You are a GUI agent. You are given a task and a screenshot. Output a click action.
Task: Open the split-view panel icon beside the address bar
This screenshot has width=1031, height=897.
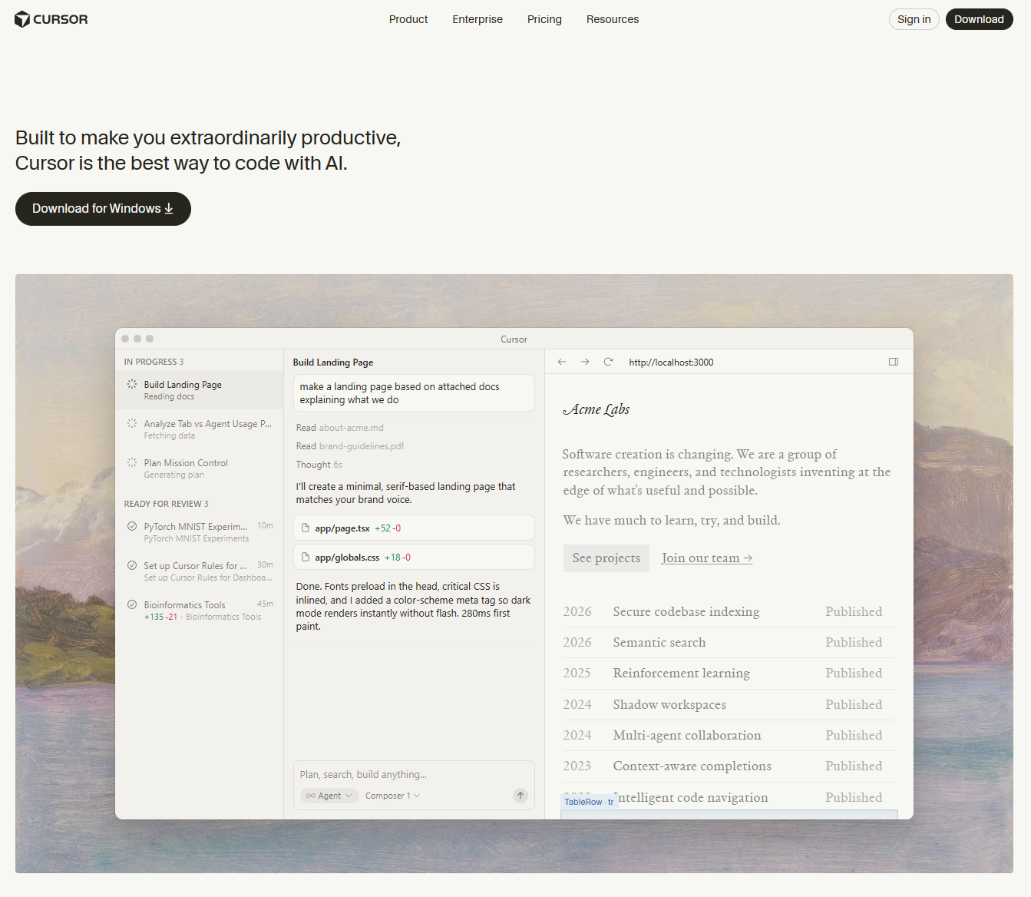893,361
